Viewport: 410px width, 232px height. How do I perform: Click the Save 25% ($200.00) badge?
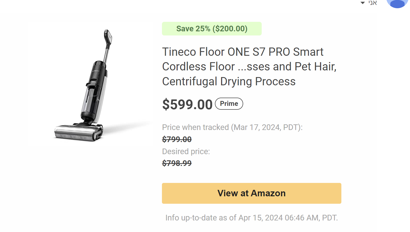coord(212,29)
